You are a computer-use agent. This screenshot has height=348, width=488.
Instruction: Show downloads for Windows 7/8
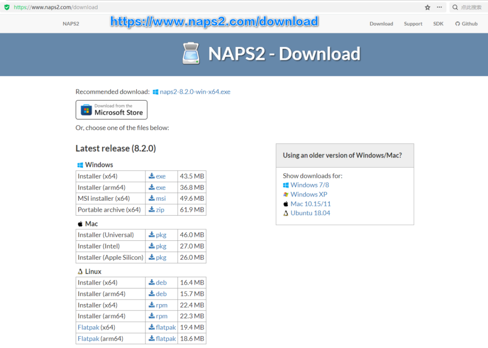[310, 185]
